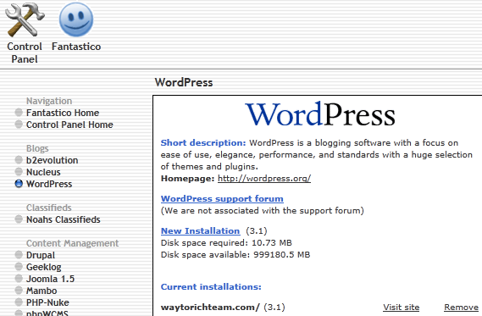Choose Mambo in the sidebar

[x=42, y=291]
